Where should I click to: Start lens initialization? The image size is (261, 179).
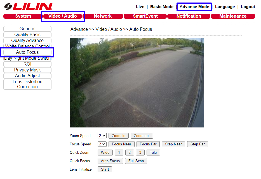coord(105,169)
